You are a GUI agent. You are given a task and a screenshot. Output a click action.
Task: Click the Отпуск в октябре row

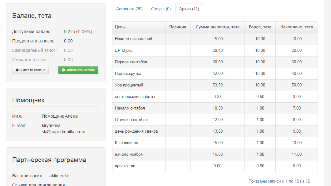pyautogui.click(x=131, y=120)
